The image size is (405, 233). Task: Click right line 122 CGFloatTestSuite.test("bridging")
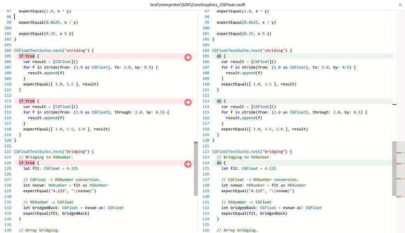click(x=252, y=151)
